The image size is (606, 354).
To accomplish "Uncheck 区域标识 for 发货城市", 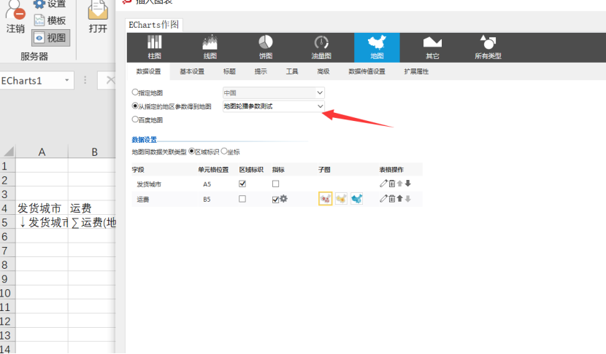I will point(242,184).
